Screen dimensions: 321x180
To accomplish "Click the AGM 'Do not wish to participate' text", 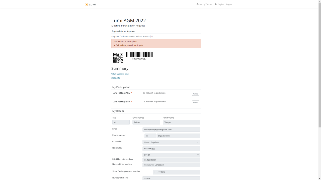I will coord(154,93).
